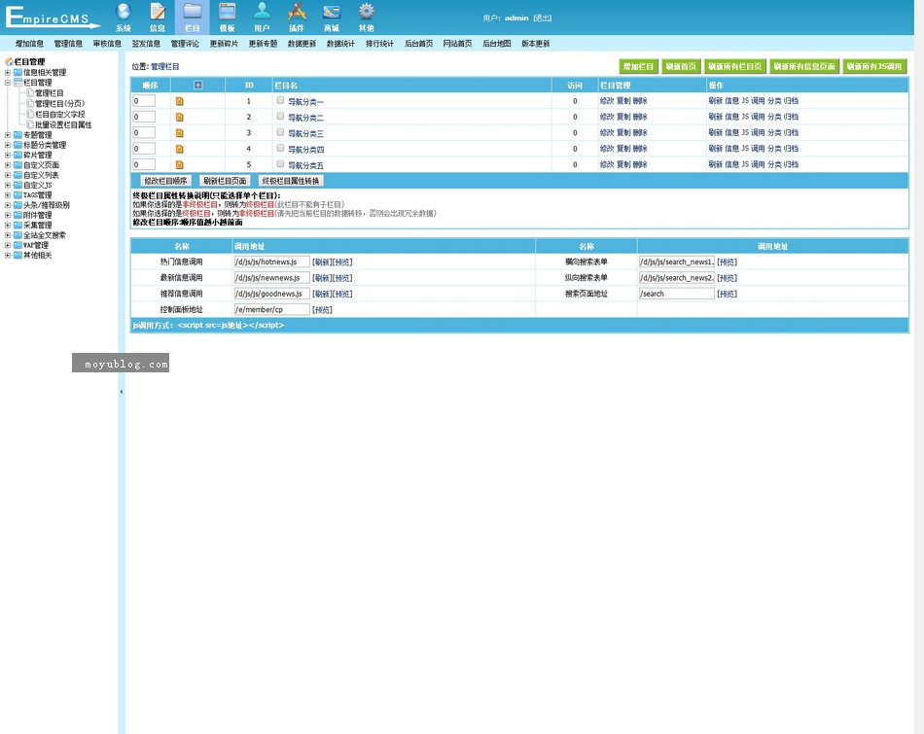Image resolution: width=924 pixels, height=734 pixels.
Task: Expand all rows via table header plus icon
Action: tap(198, 85)
